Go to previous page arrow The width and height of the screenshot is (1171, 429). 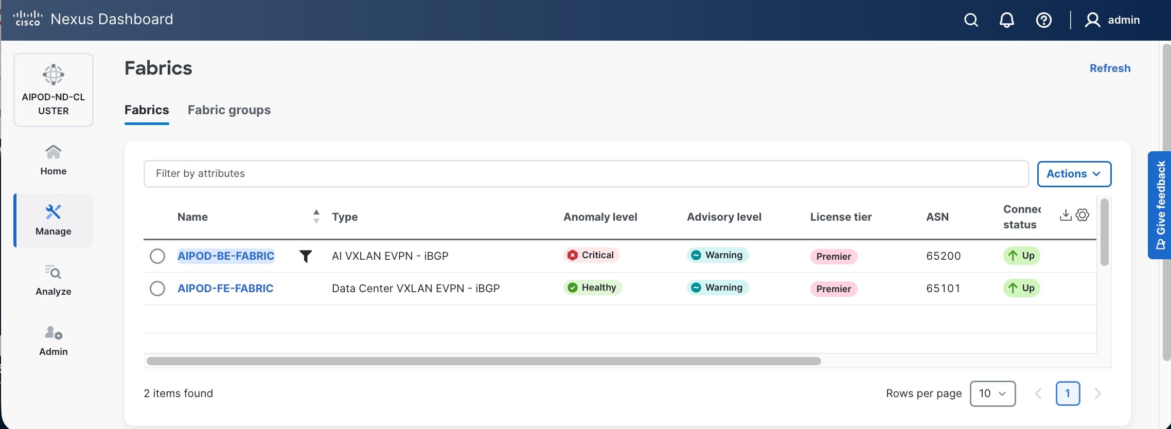click(1038, 394)
